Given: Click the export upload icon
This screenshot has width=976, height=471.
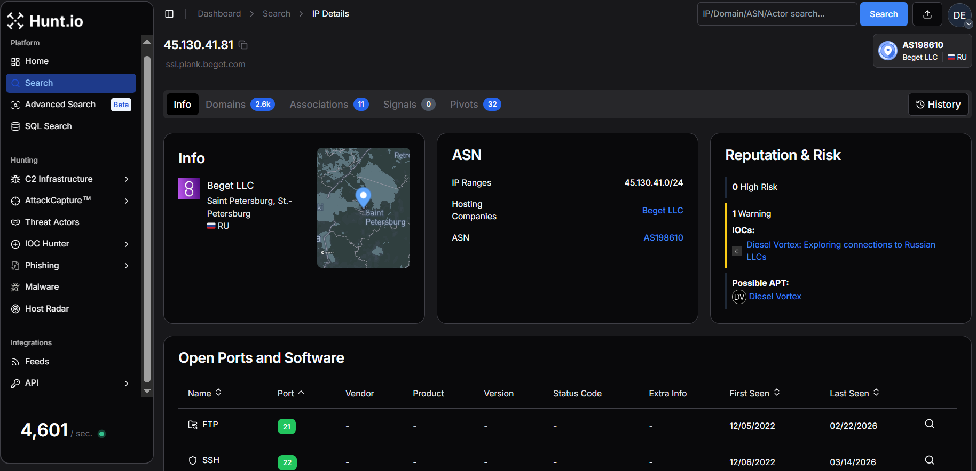Looking at the screenshot, I should pos(927,14).
